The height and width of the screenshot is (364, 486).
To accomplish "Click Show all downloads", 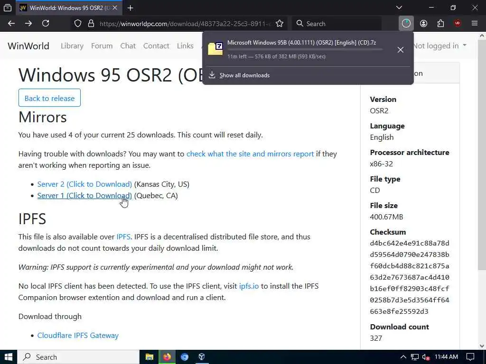I will (244, 75).
